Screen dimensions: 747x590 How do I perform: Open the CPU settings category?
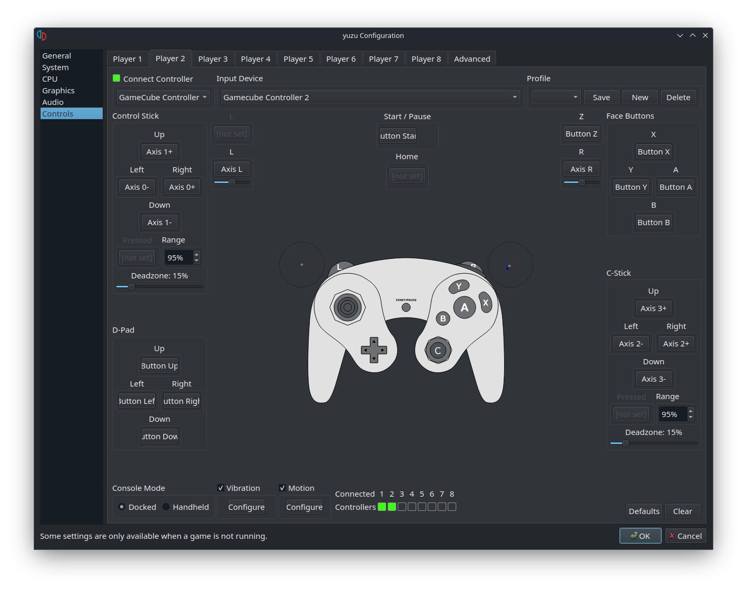click(72, 79)
